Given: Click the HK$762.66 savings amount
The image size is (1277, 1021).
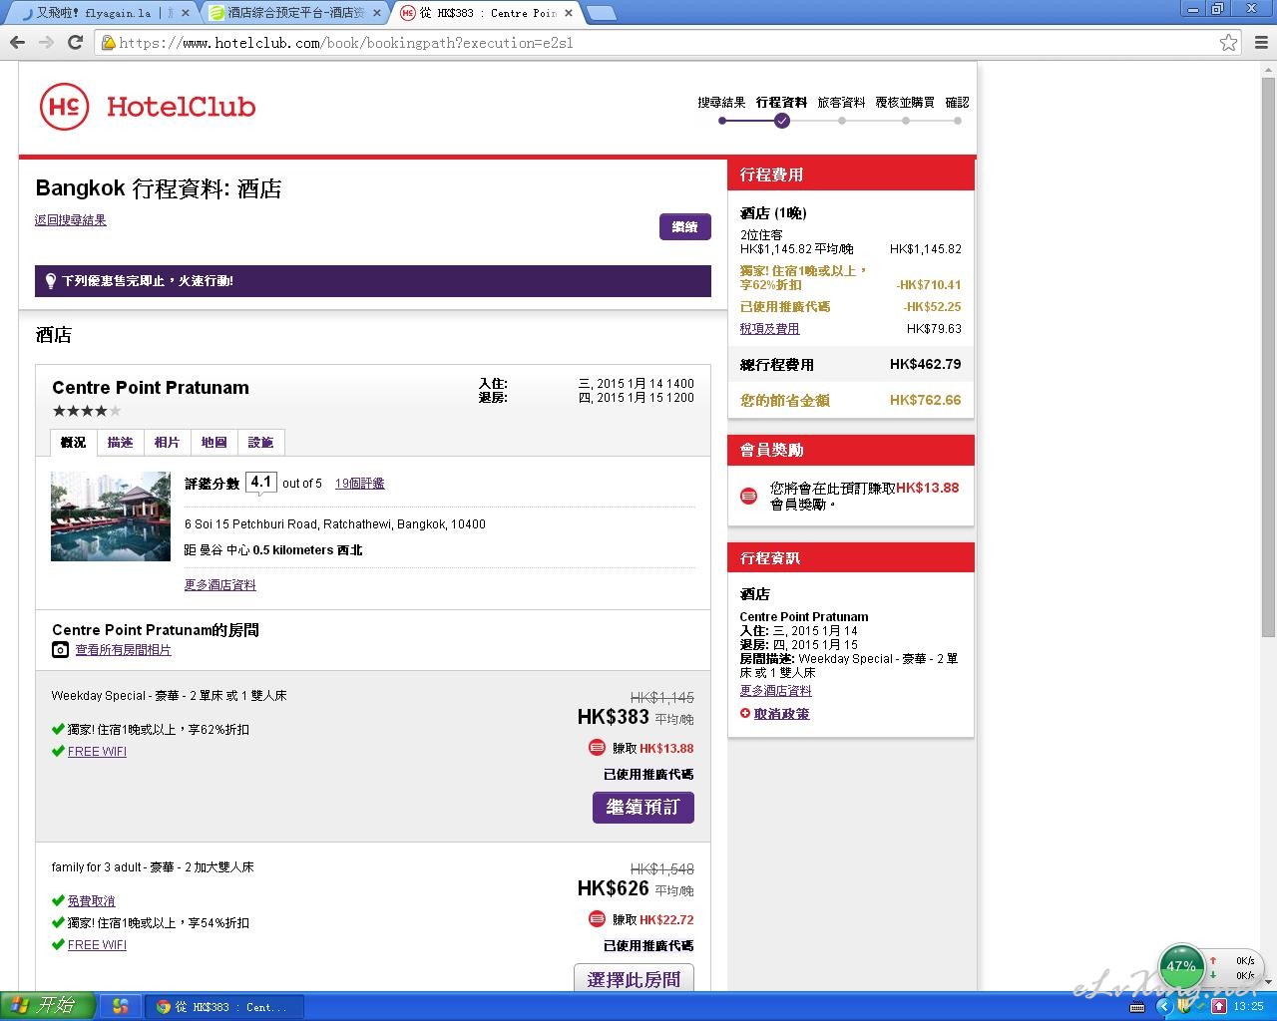Looking at the screenshot, I should 926,401.
